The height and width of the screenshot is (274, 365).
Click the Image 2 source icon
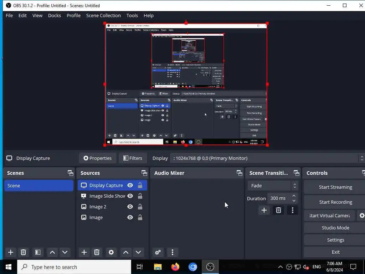coord(83,207)
